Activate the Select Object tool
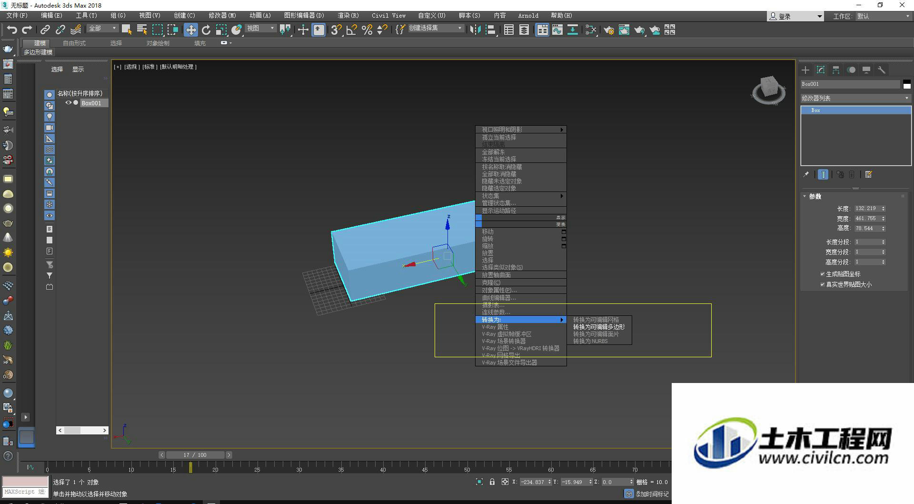 coord(127,30)
